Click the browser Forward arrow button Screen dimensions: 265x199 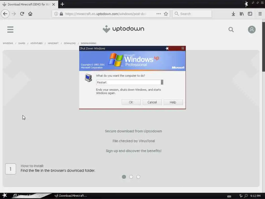click(14, 14)
